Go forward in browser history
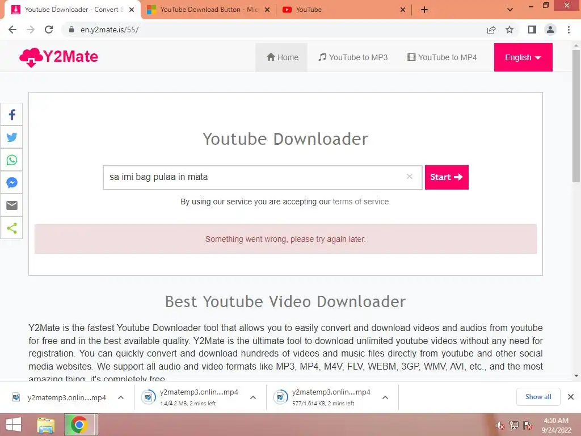This screenshot has height=436, width=581. tap(31, 30)
